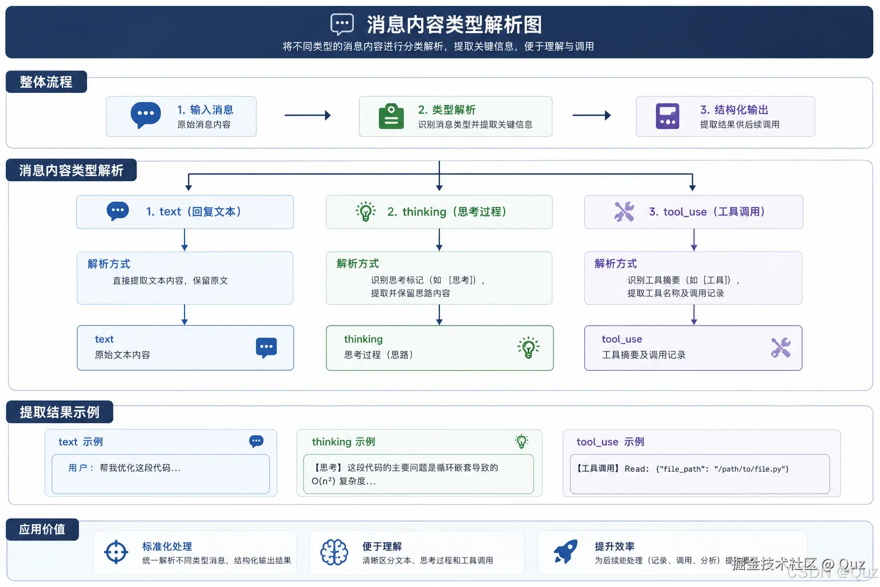Click the lightbulb icon in 思考过程（思路）card

[528, 347]
